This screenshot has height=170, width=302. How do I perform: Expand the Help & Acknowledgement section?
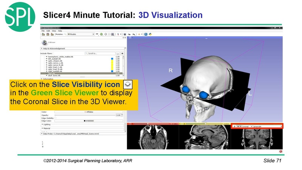tap(82, 49)
